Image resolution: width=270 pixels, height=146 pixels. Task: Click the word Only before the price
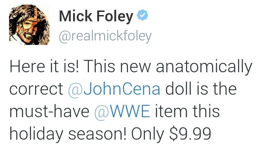148,134
